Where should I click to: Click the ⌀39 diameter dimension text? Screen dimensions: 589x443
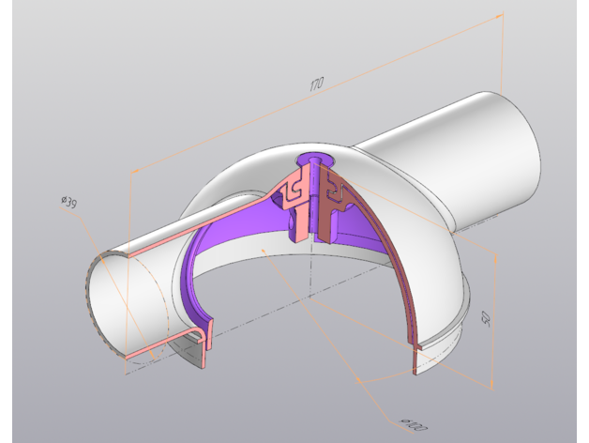[x=68, y=202]
